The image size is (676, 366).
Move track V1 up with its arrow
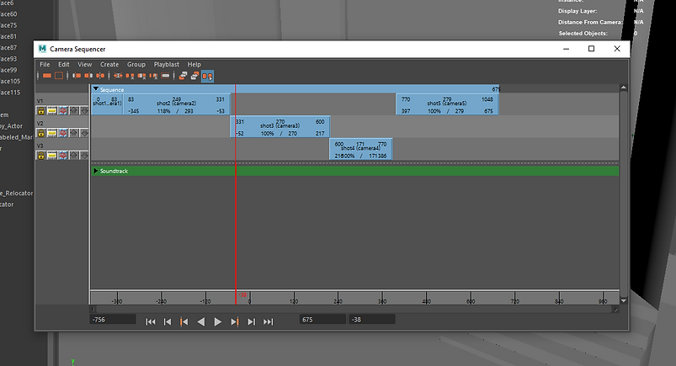point(74,111)
